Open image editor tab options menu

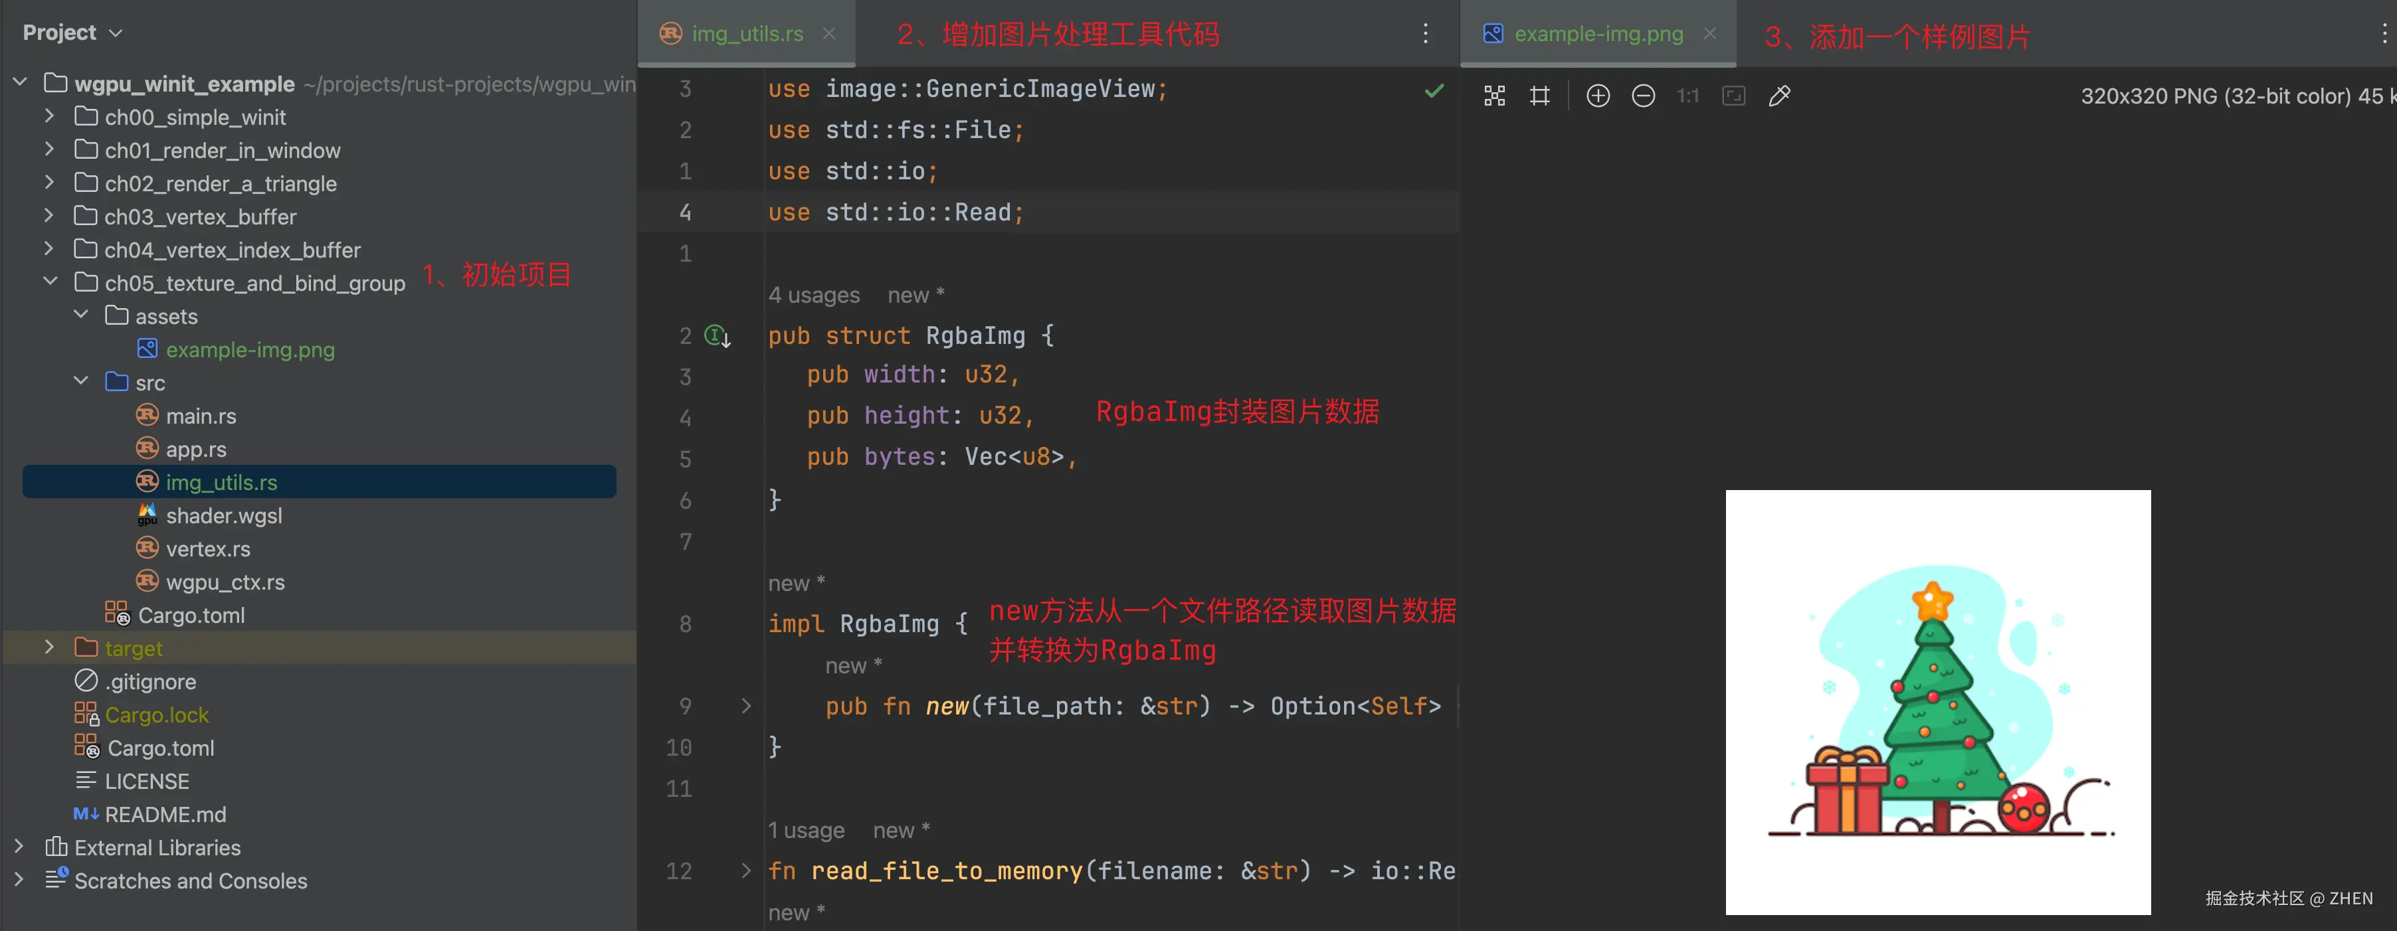[x=2383, y=33]
